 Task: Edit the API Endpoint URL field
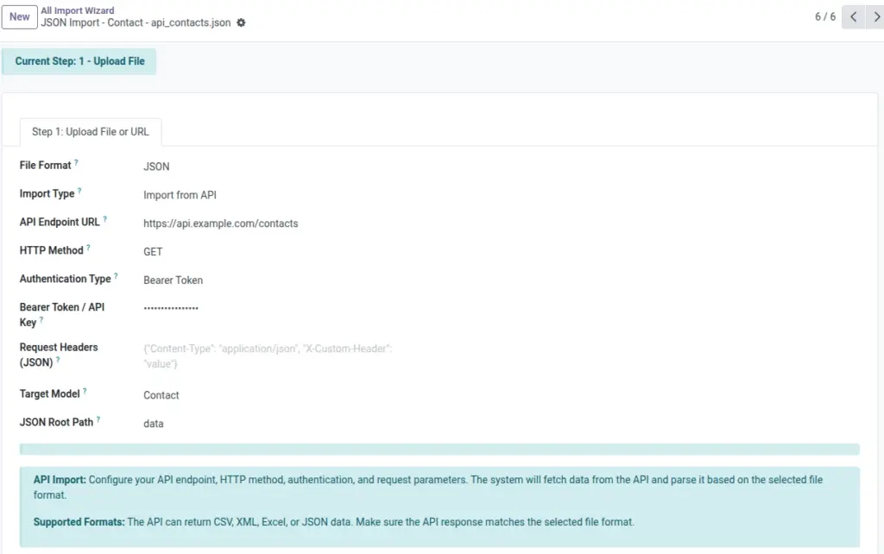(x=220, y=223)
